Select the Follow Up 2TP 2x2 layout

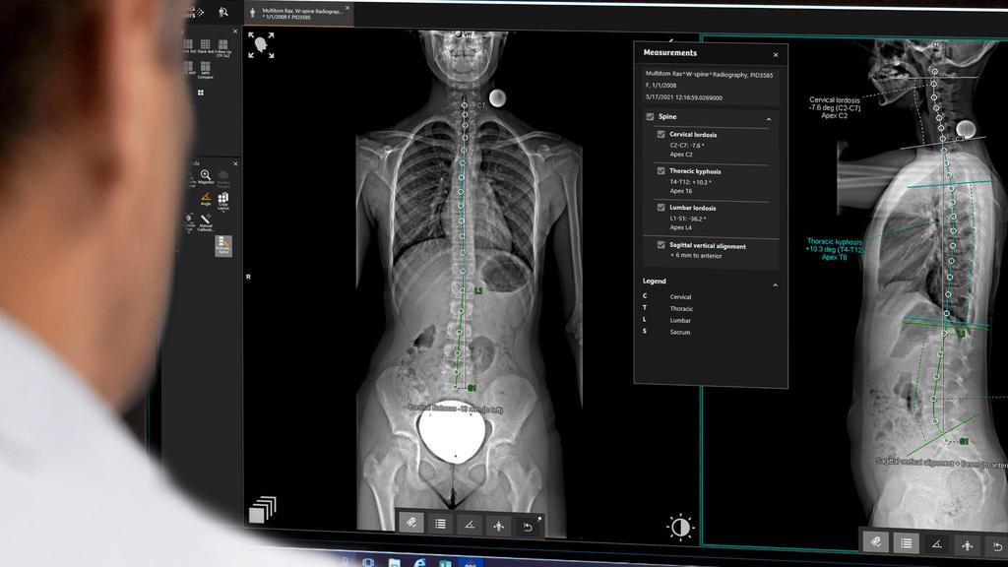[222, 48]
